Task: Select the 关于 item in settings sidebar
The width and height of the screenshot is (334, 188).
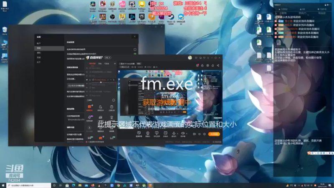Action: tap(38, 62)
